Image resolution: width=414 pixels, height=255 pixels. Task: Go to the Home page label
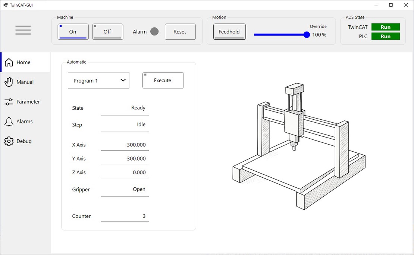pos(23,62)
